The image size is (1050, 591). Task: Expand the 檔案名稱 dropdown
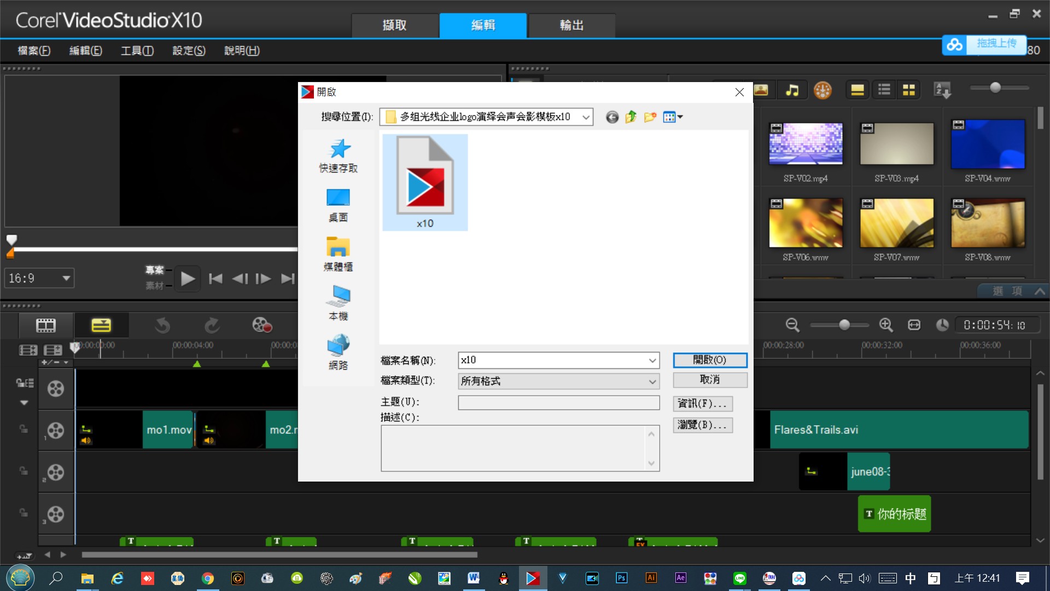click(x=652, y=360)
